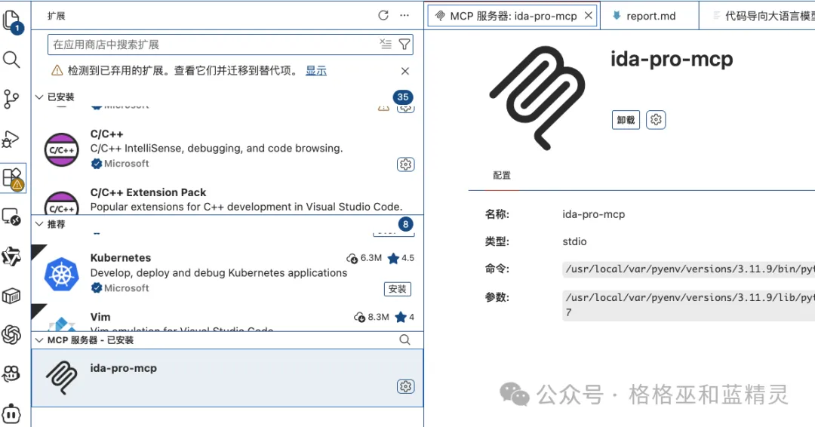Switch to the MCP 服务器: ida-pro-mcp tab
This screenshot has width=815, height=427.
coord(513,16)
